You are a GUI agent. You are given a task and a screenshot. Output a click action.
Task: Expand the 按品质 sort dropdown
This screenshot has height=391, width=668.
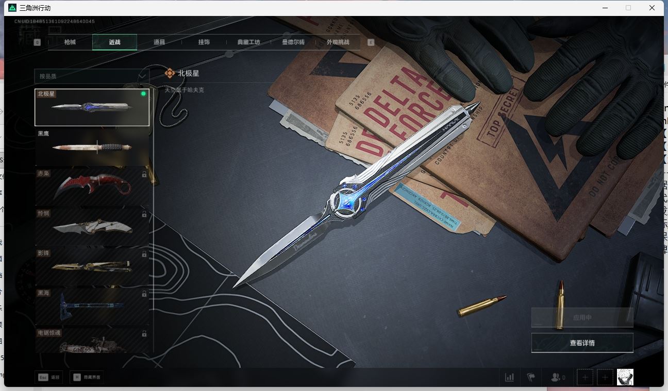coord(92,76)
